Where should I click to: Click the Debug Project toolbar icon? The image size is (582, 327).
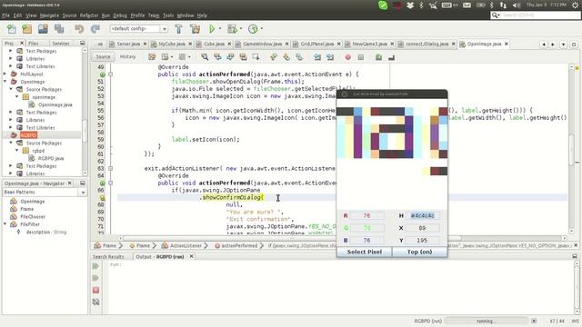pos(233,29)
